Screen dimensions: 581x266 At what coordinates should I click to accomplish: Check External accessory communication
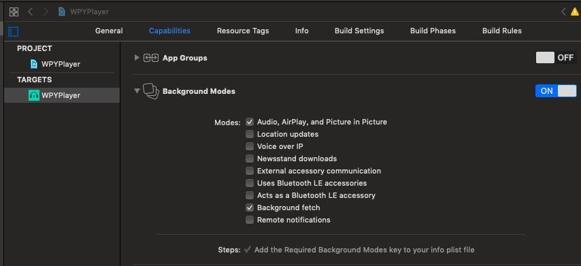250,171
